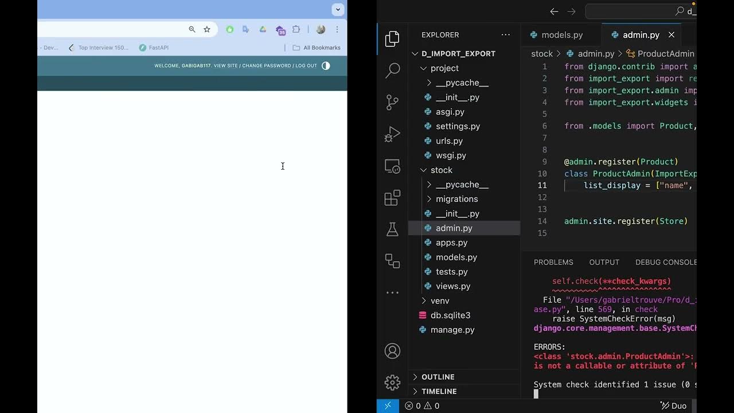Open the Manage settings gear in VS Code
This screenshot has height=413, width=734.
coord(392,382)
